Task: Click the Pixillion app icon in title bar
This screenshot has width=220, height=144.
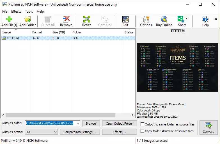Action: point(4,4)
